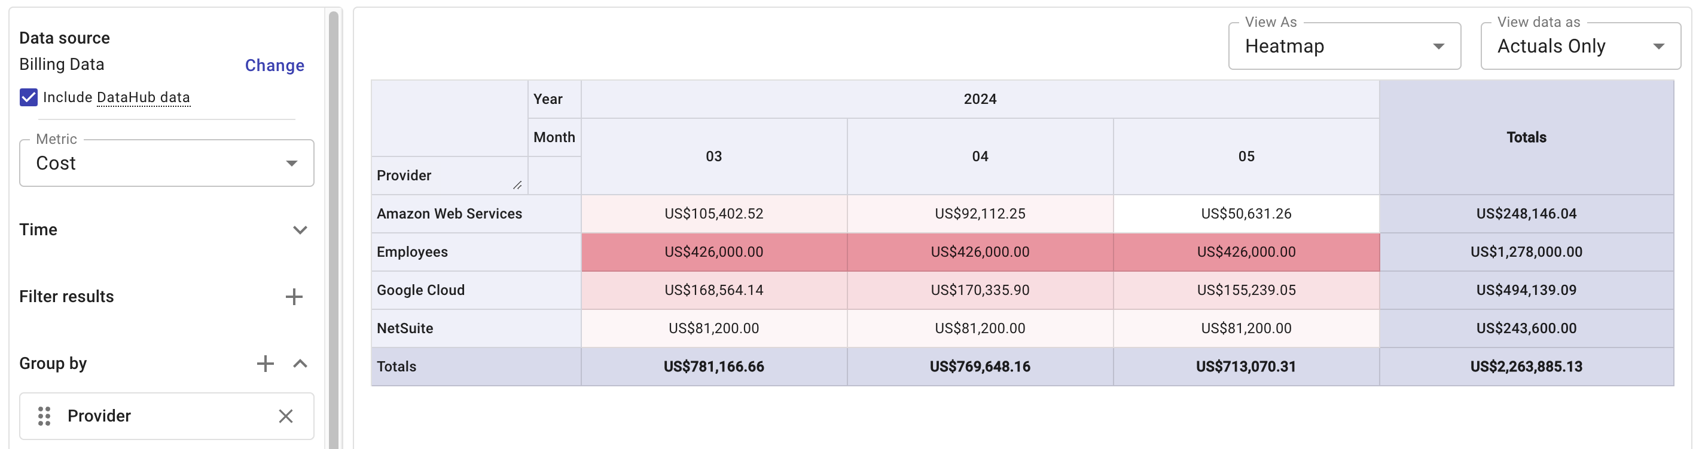Click the Employees March heatmap cell

tap(713, 252)
